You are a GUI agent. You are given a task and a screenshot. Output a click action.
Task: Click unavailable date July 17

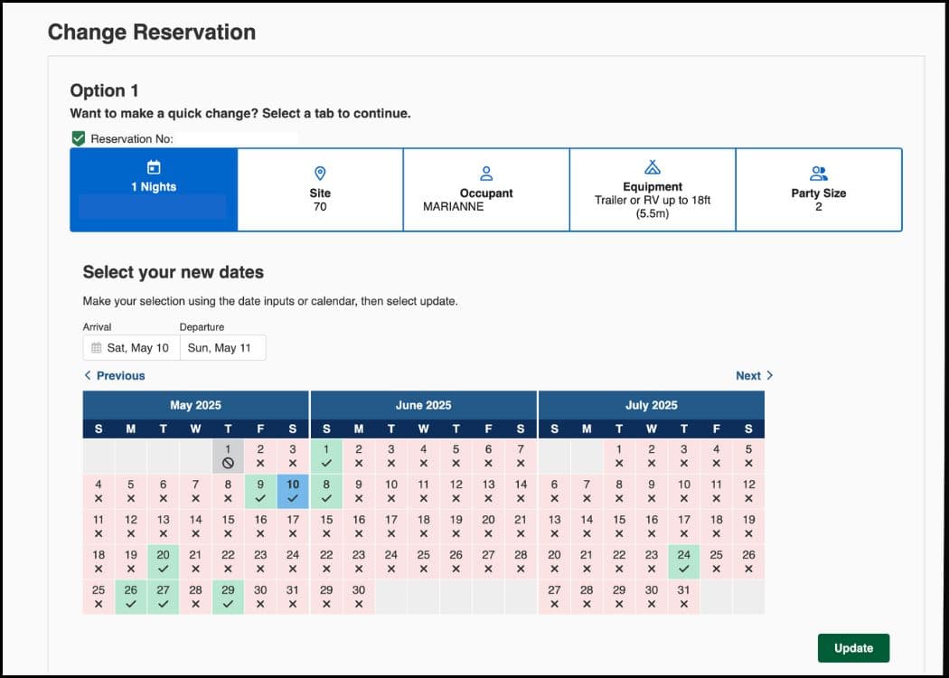[x=684, y=527]
